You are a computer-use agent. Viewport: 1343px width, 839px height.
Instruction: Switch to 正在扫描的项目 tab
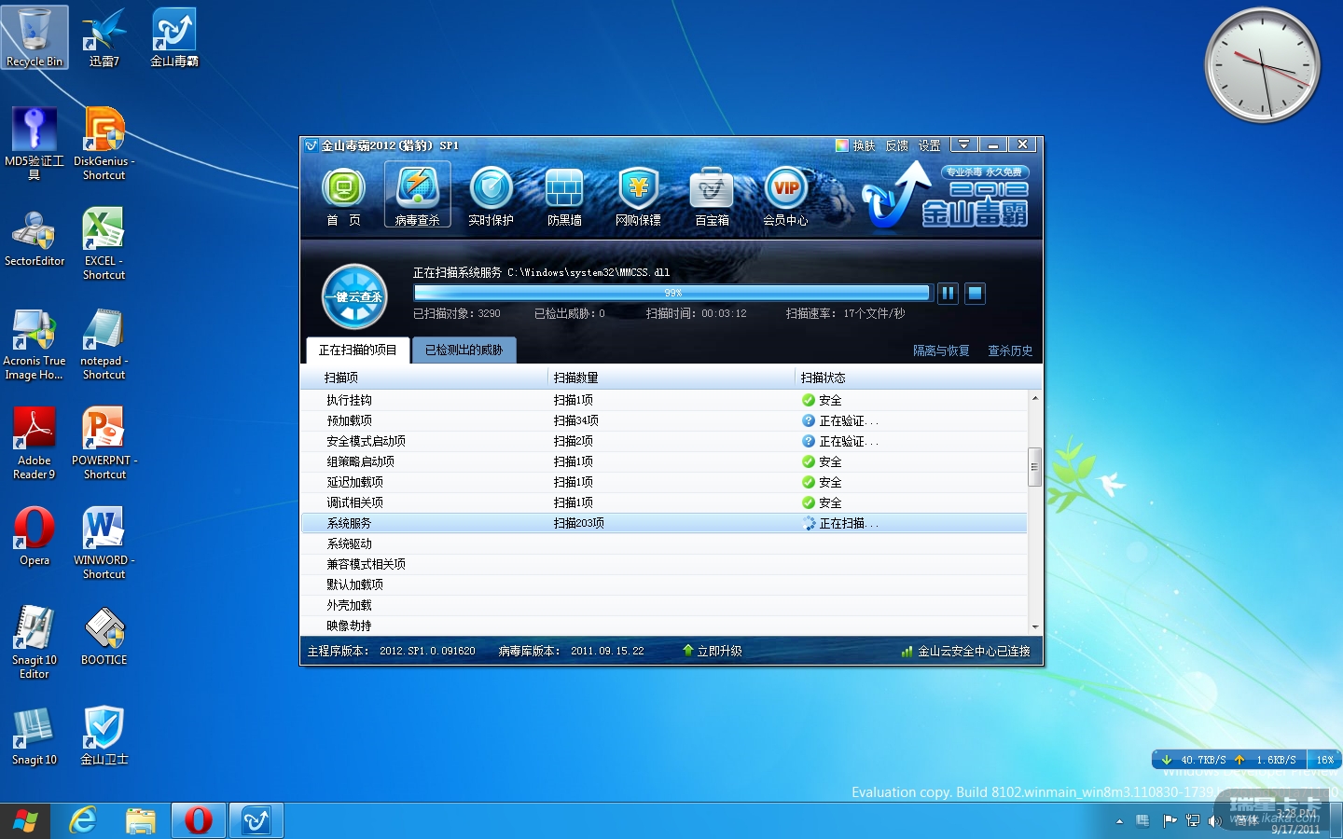click(357, 351)
